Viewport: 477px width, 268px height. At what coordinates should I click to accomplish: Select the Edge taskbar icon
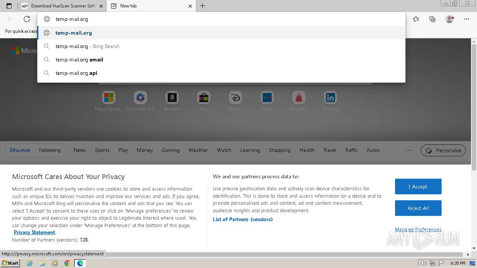click(80, 263)
